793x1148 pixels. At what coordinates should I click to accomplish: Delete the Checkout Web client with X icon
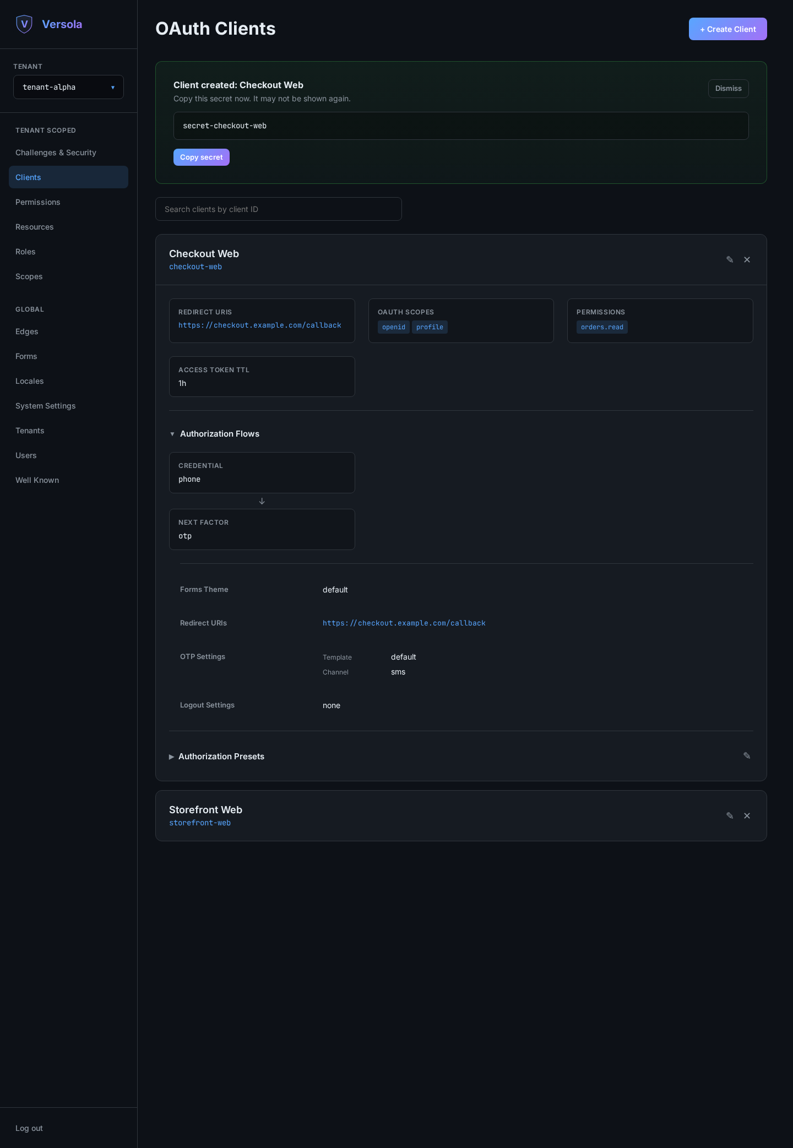point(747,259)
